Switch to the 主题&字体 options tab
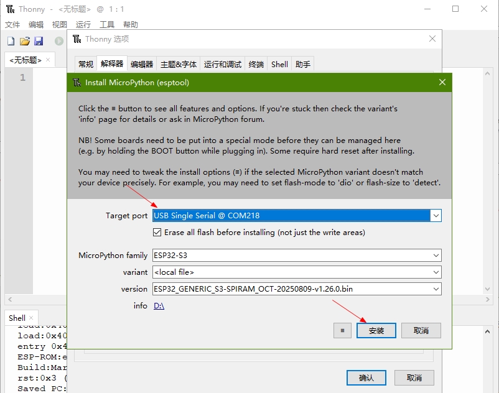This screenshot has height=393, width=499. [x=179, y=64]
